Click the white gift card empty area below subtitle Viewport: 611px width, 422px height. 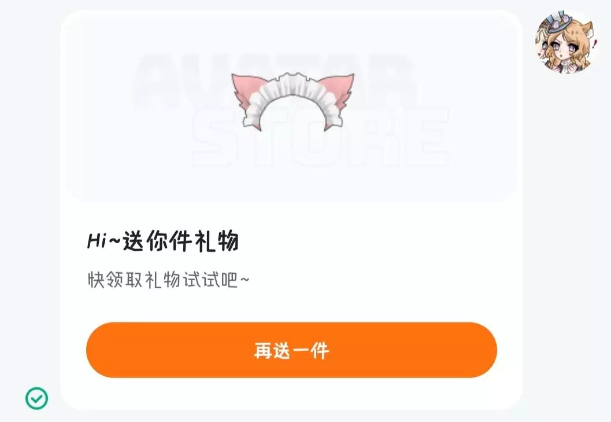pos(291,306)
